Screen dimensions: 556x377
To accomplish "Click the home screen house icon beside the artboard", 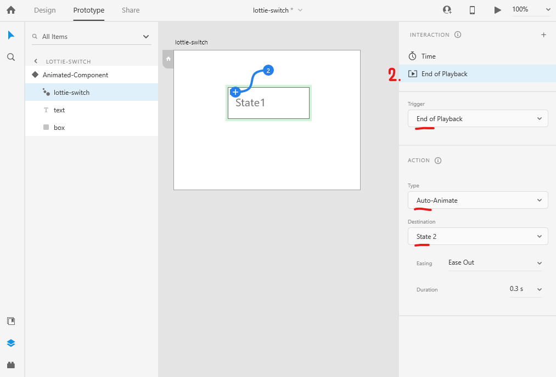I will (168, 59).
